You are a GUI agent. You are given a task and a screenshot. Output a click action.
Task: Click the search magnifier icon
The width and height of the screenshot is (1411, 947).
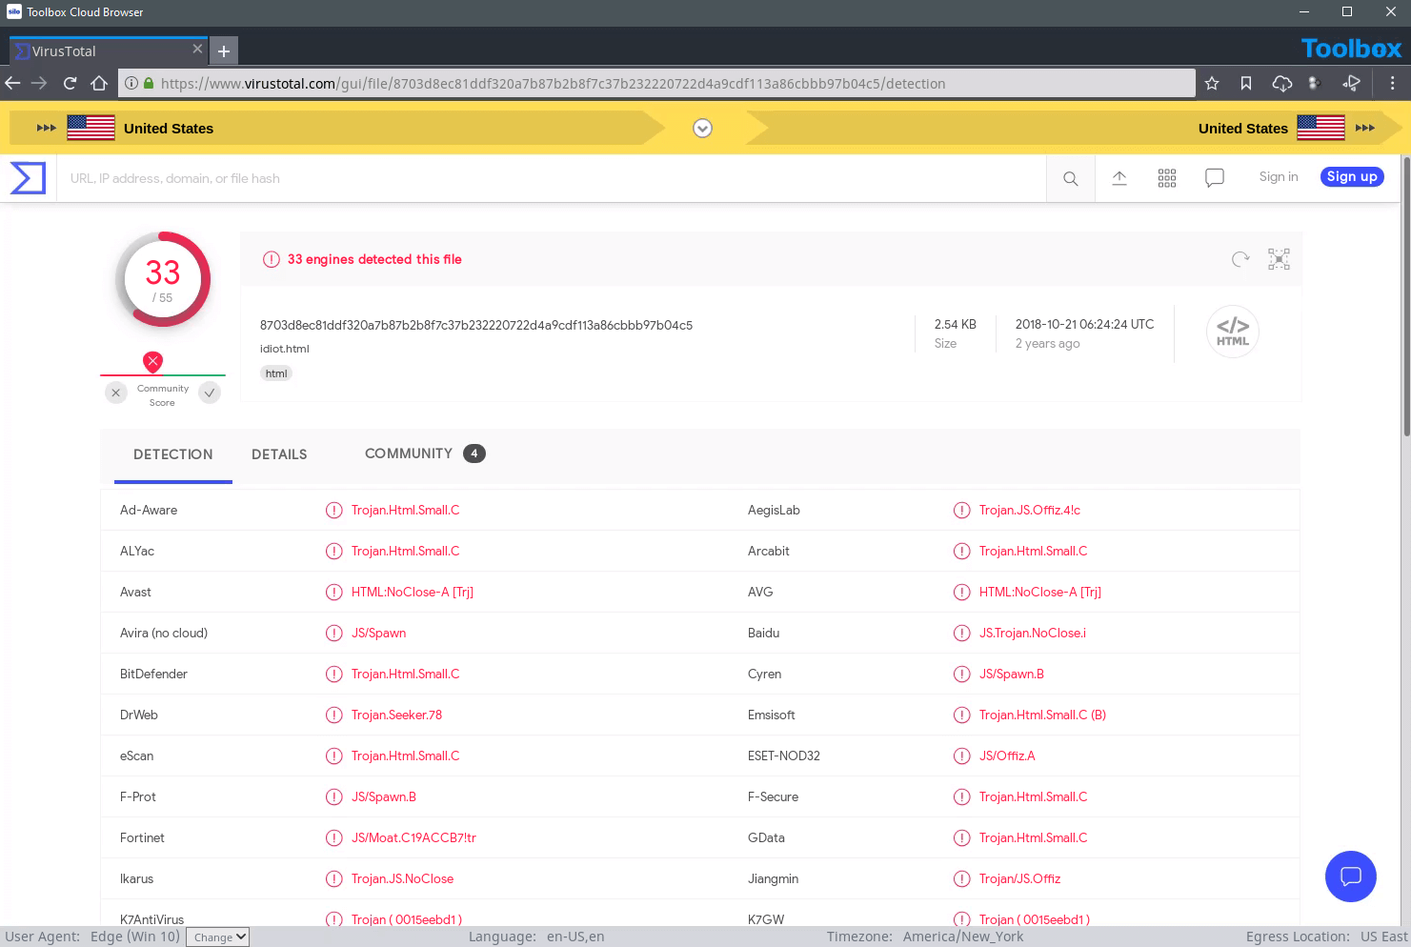click(x=1071, y=178)
